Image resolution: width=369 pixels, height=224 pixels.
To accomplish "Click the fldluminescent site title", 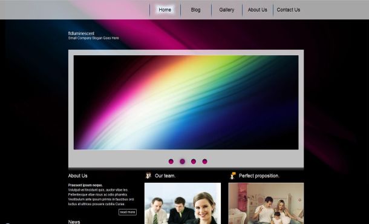I will [81, 33].
